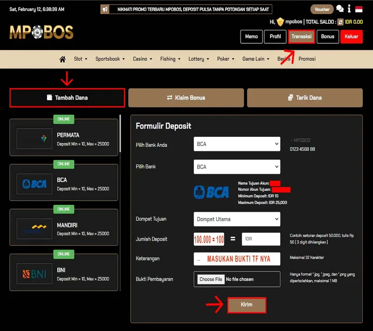Submit the form with Kirim button
This screenshot has height=331, width=373.
click(x=247, y=305)
